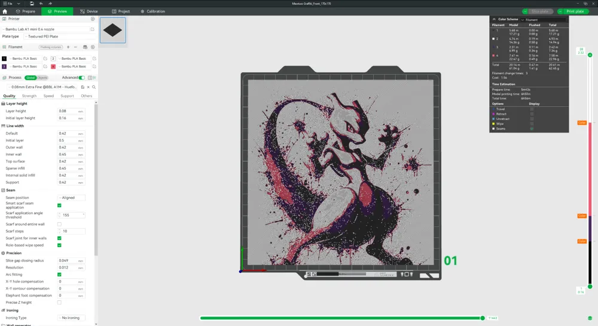Click the horizontal move progress slider handle
The image size is (598, 326).
483,318
